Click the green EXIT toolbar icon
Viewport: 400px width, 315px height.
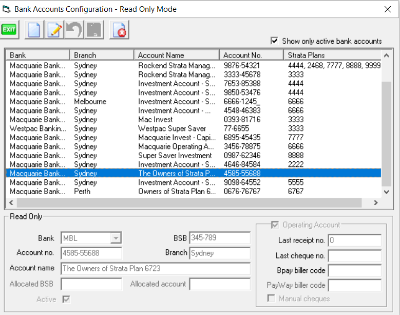[x=9, y=30]
